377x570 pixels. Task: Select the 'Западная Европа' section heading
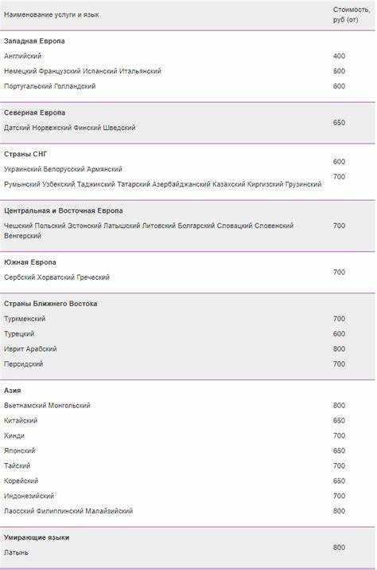coord(34,41)
